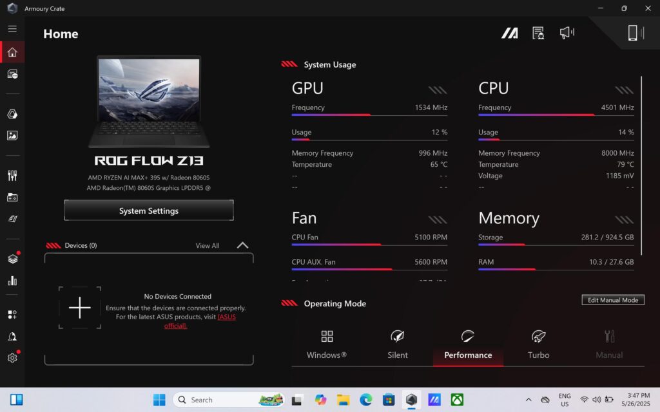Open the Aura Sync sidebar icon
The width and height of the screenshot is (660, 412).
coord(12,114)
